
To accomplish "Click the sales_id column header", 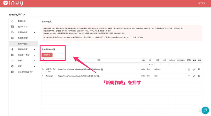I will click(172, 60).
